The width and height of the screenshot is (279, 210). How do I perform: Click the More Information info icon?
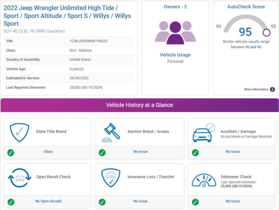272,89
